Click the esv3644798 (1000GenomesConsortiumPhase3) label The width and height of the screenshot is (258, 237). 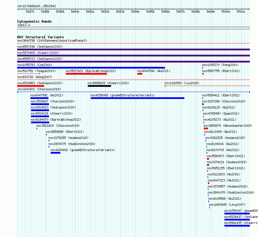52,41
